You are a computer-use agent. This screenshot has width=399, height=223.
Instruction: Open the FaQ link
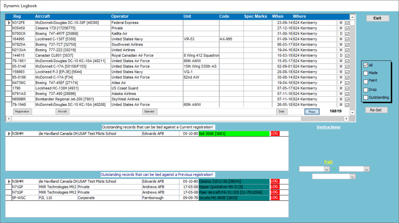point(328,162)
